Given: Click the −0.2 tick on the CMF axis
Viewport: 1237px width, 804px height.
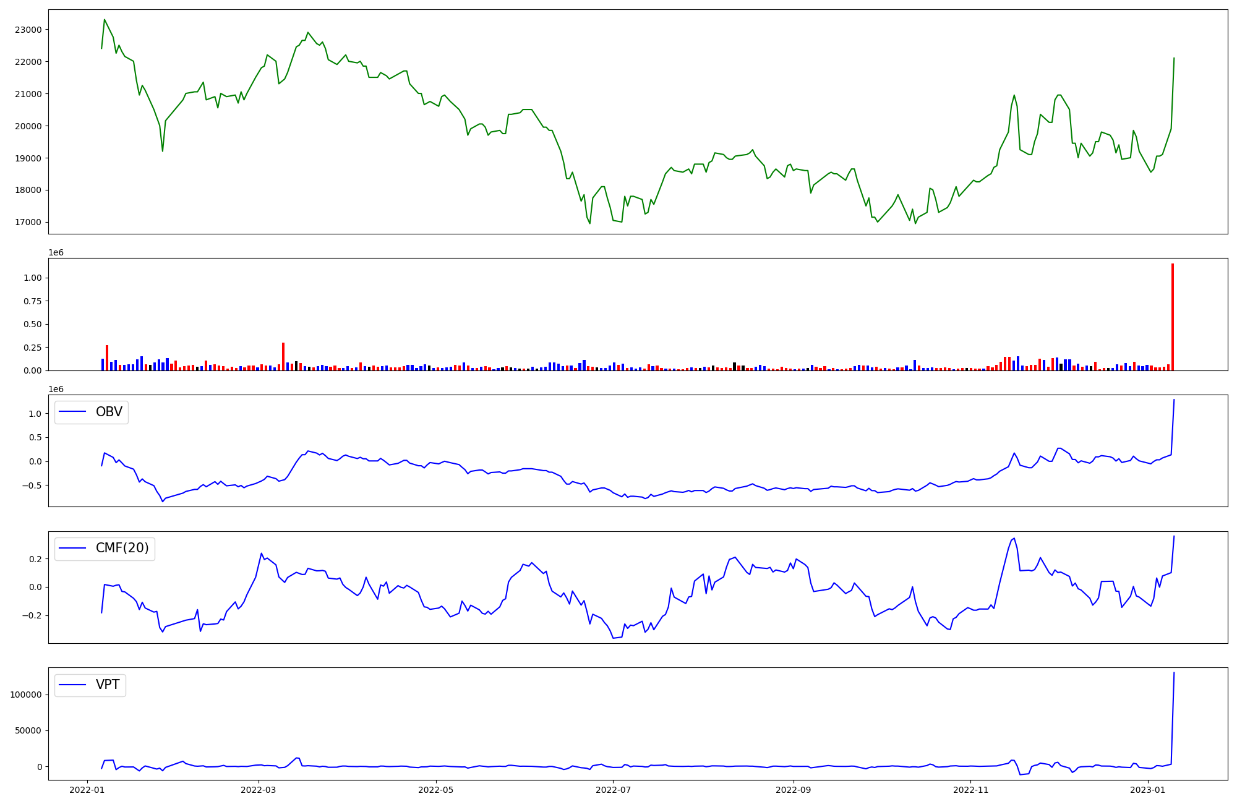Looking at the screenshot, I should click(x=31, y=615).
